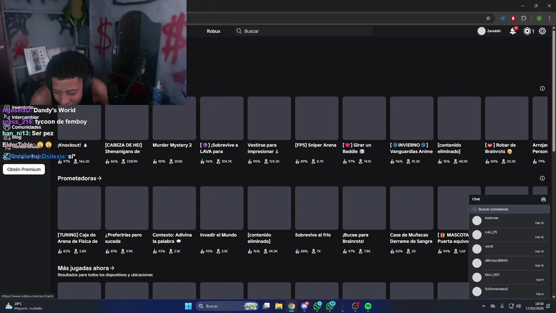
Task: Click the ¡Bucea para Brainrots! game title
Action: coord(355,238)
